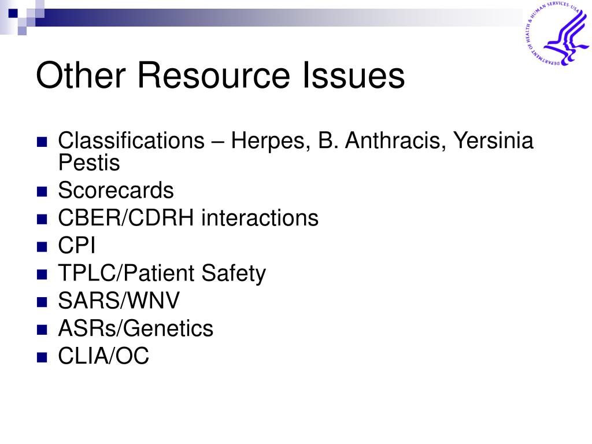Select the slide title Other Resource Issues

click(x=220, y=76)
